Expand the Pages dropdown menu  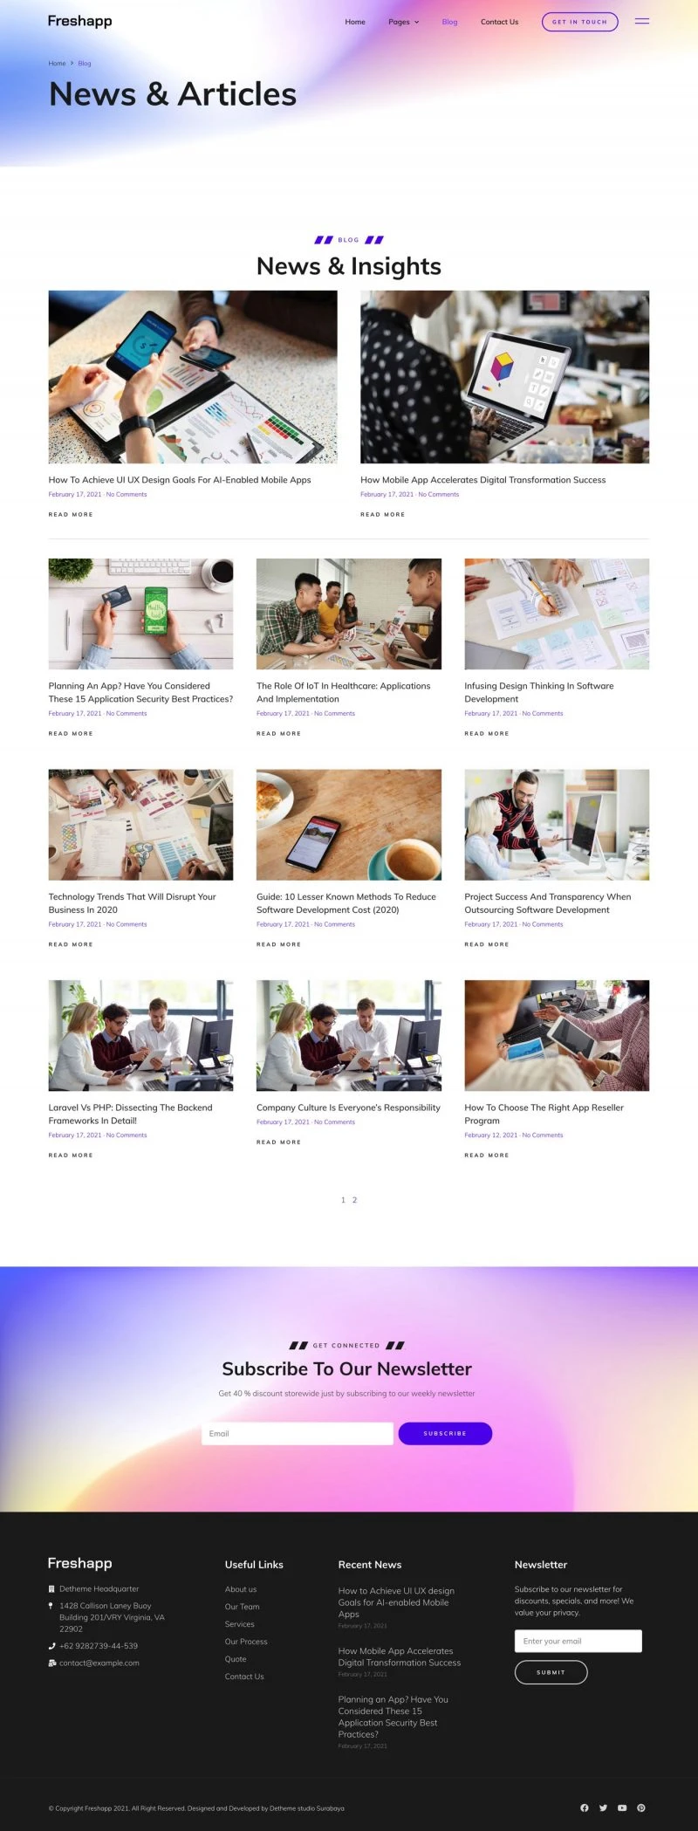(x=403, y=22)
